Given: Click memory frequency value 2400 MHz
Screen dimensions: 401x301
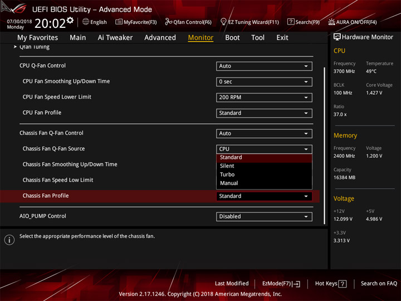Looking at the screenshot, I should point(344,156).
